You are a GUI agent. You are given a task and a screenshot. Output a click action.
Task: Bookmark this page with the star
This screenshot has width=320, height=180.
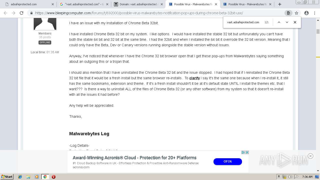point(296,13)
